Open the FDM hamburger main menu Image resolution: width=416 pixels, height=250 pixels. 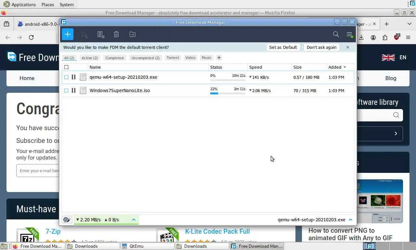coord(349,34)
